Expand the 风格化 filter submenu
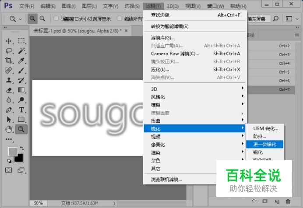Image resolution: width=303 pixels, height=208 pixels. point(194,97)
